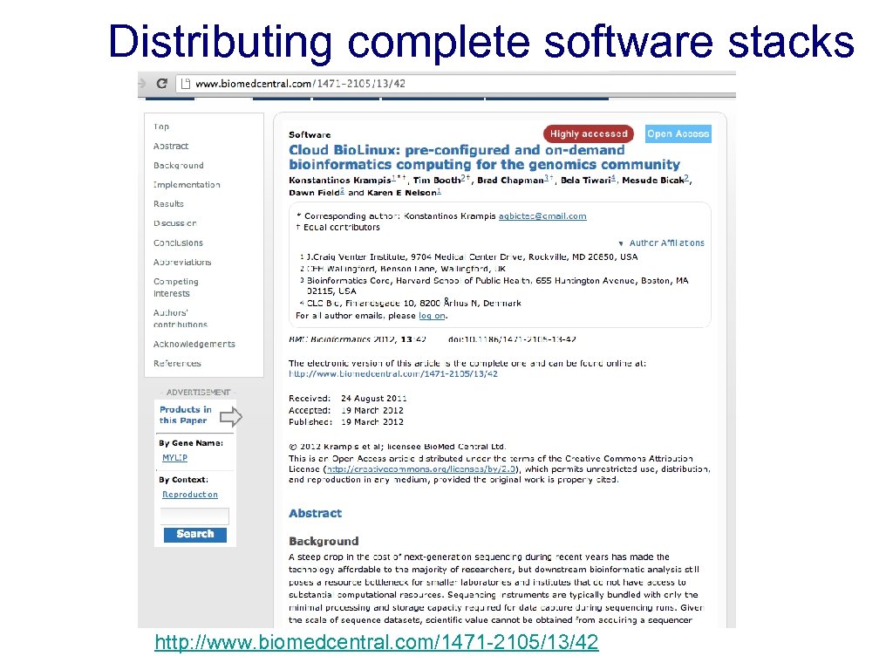This screenshot has width=893, height=670.
Task: Open the biomedcentral link below the screenshot
Action: 377,642
